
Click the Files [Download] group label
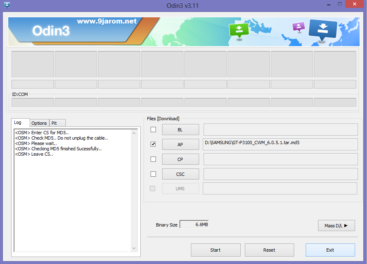(163, 119)
